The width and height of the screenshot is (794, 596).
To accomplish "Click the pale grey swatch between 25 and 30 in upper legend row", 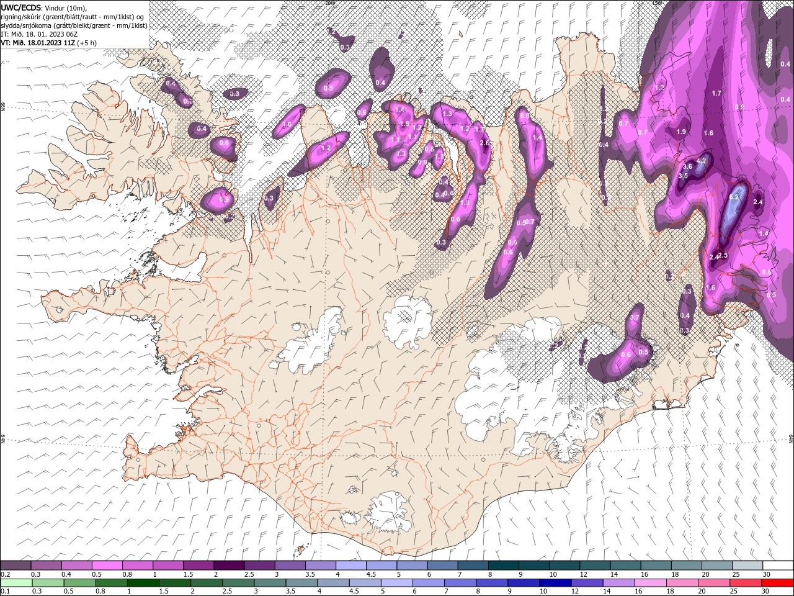I will (748, 565).
